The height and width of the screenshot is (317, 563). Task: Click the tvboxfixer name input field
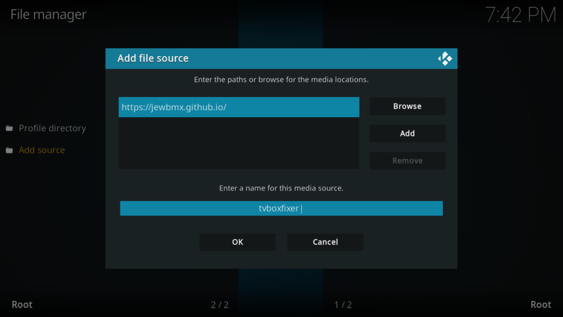click(x=281, y=208)
